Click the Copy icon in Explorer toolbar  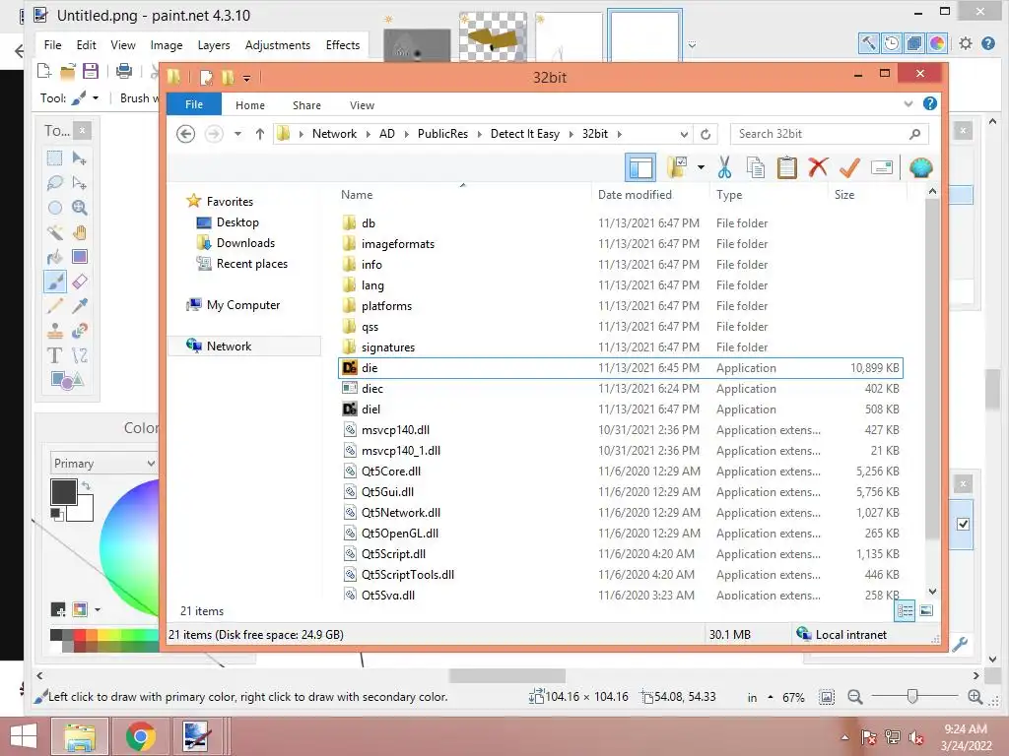[756, 167]
